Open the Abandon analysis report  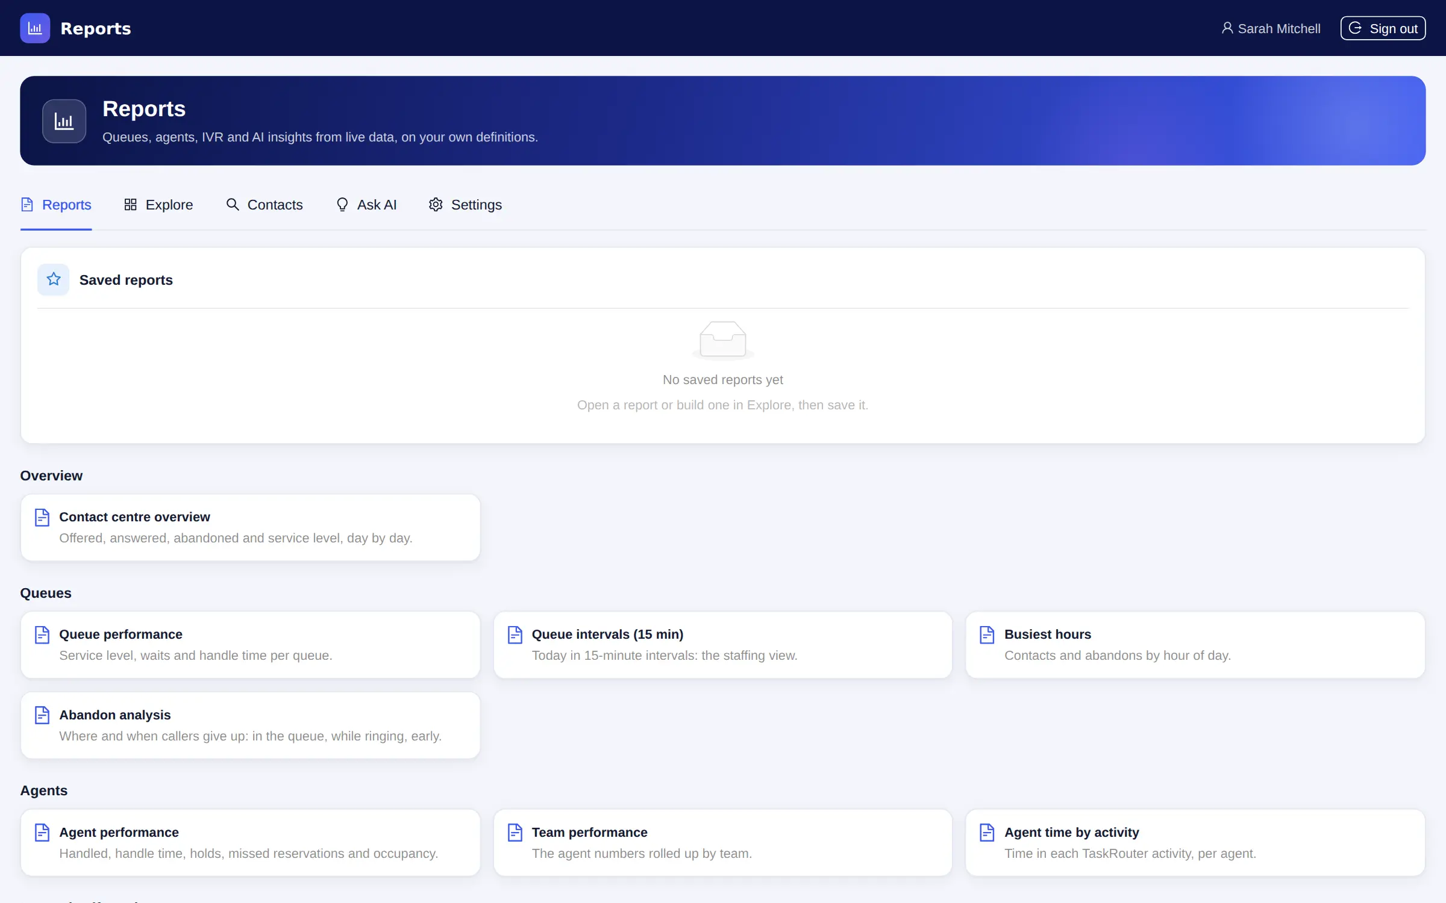pos(251,725)
